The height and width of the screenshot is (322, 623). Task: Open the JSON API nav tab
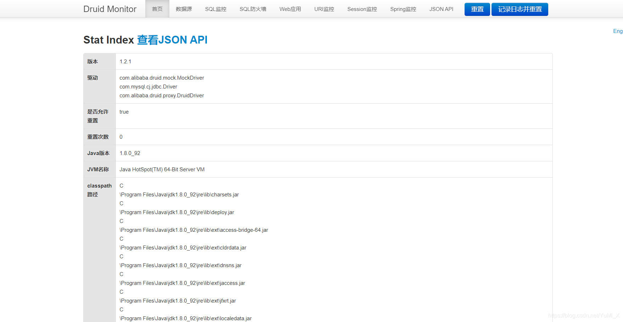[441, 9]
